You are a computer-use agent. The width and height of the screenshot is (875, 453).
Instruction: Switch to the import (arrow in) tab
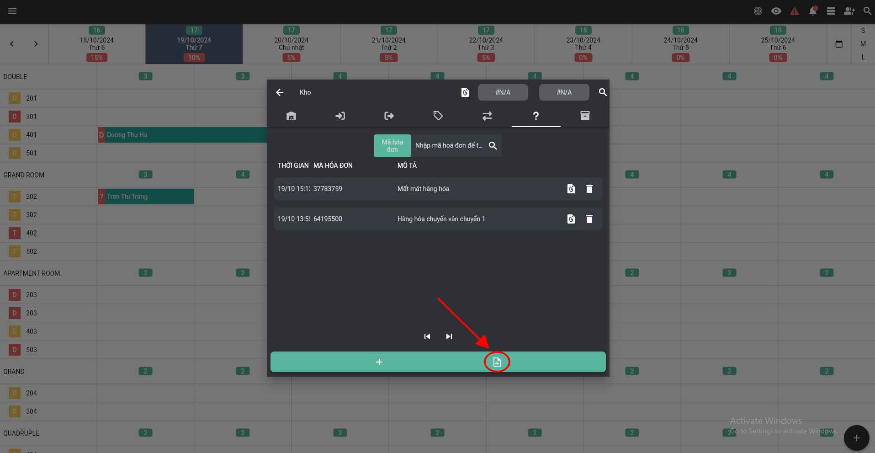click(x=340, y=116)
